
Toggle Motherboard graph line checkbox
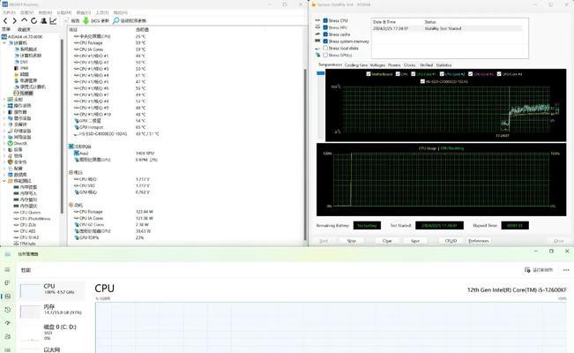tap(369, 74)
